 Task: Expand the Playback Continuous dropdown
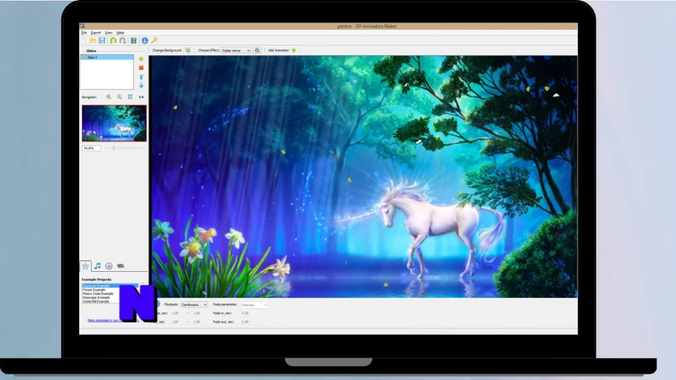[194, 305]
